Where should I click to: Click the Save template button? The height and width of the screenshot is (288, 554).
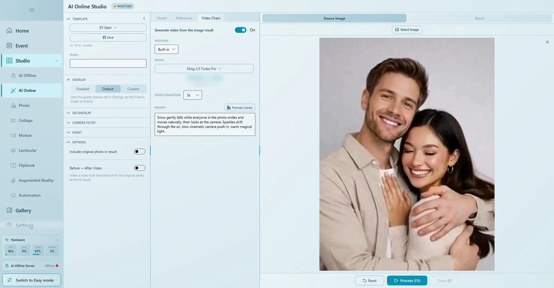tap(108, 37)
